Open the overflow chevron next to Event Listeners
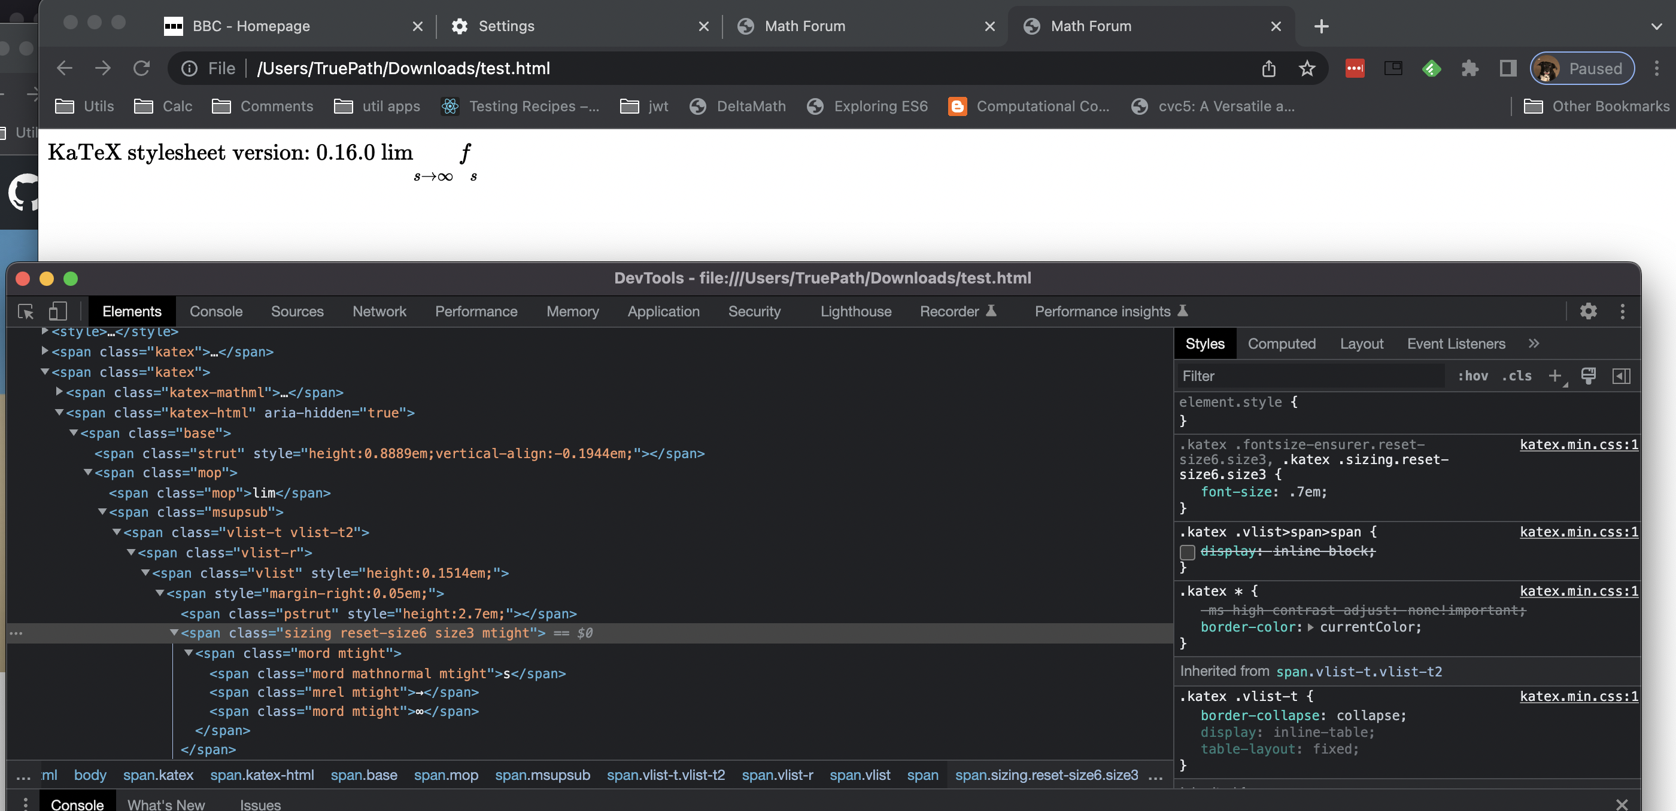The image size is (1676, 811). [x=1534, y=343]
